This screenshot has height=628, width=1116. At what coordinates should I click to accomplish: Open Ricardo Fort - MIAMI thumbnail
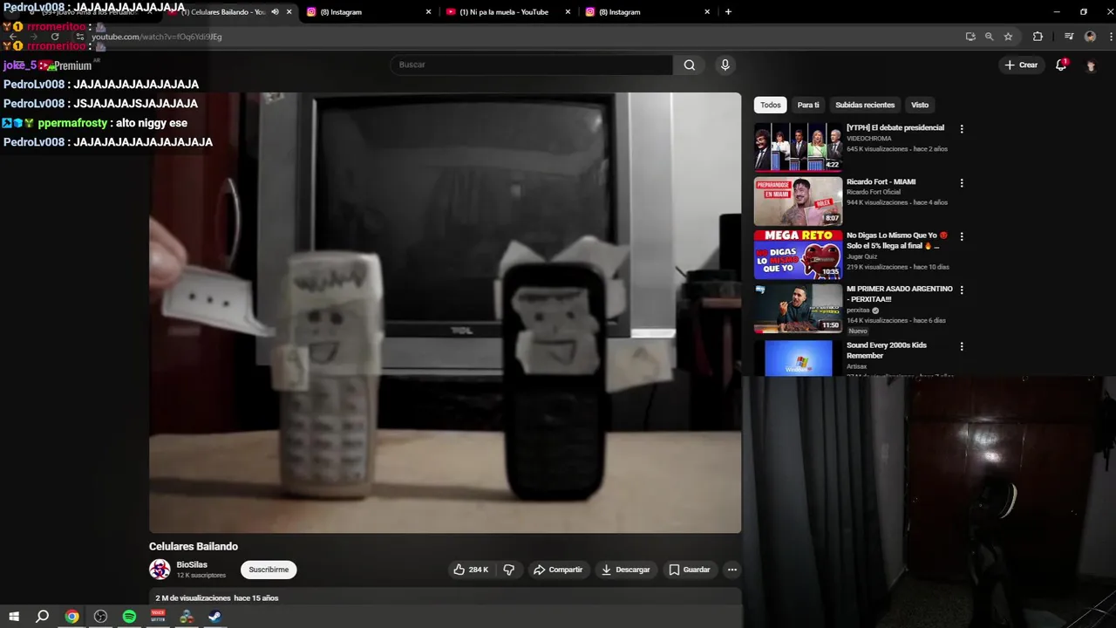click(x=798, y=201)
